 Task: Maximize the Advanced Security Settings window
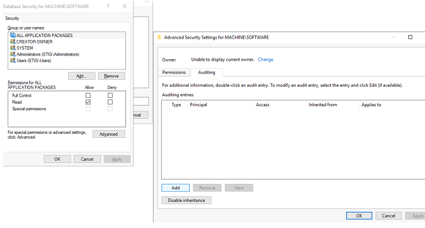pyautogui.click(x=410, y=37)
